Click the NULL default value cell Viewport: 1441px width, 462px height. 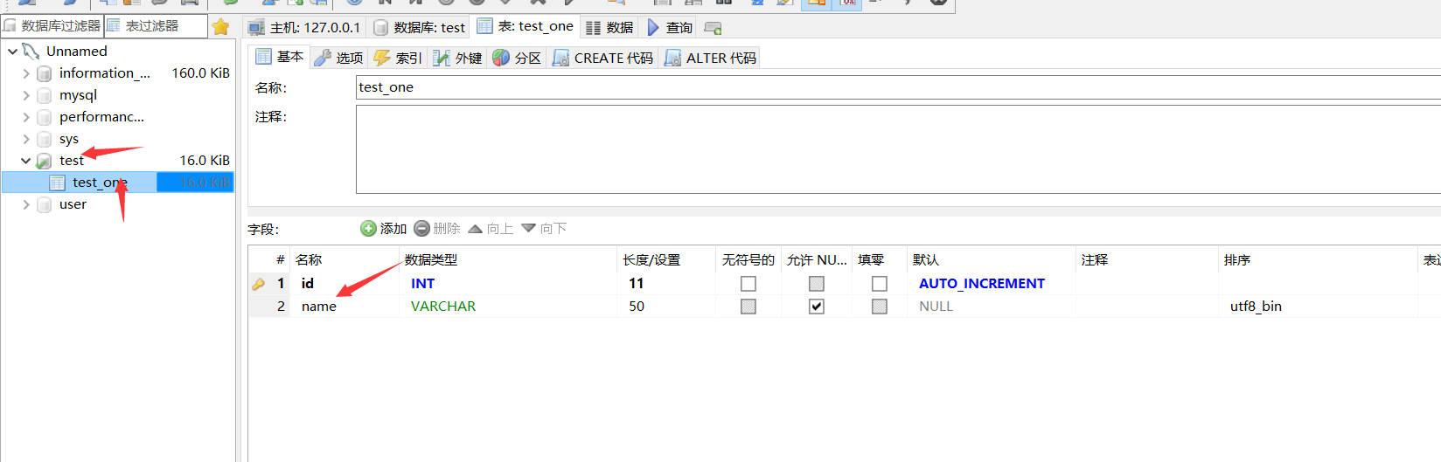(992, 307)
